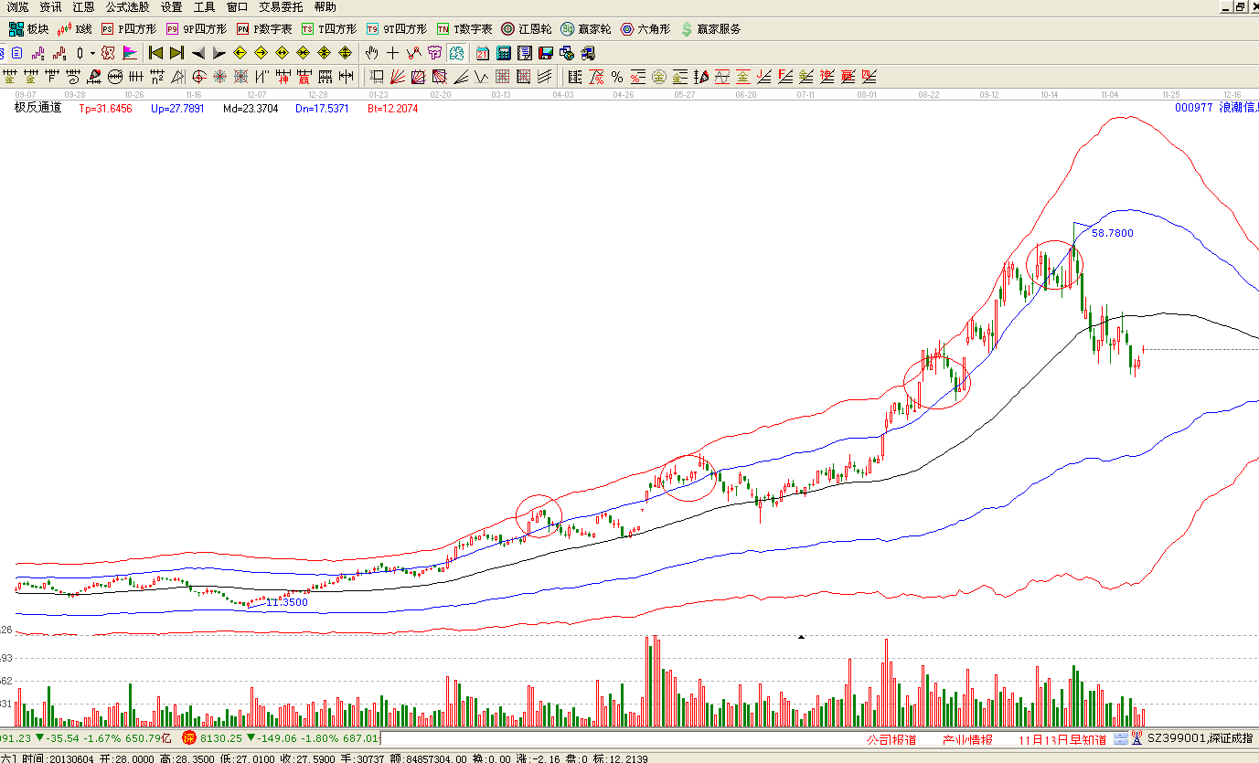This screenshot has width=1259, height=763.
Task: Expand the dropdown arrow beside candlestick icon
Action: pyautogui.click(x=92, y=53)
